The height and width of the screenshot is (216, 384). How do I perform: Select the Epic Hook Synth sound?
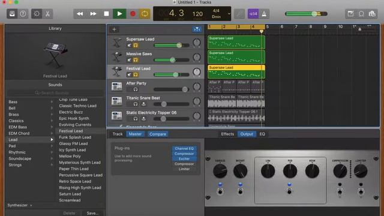74,118
